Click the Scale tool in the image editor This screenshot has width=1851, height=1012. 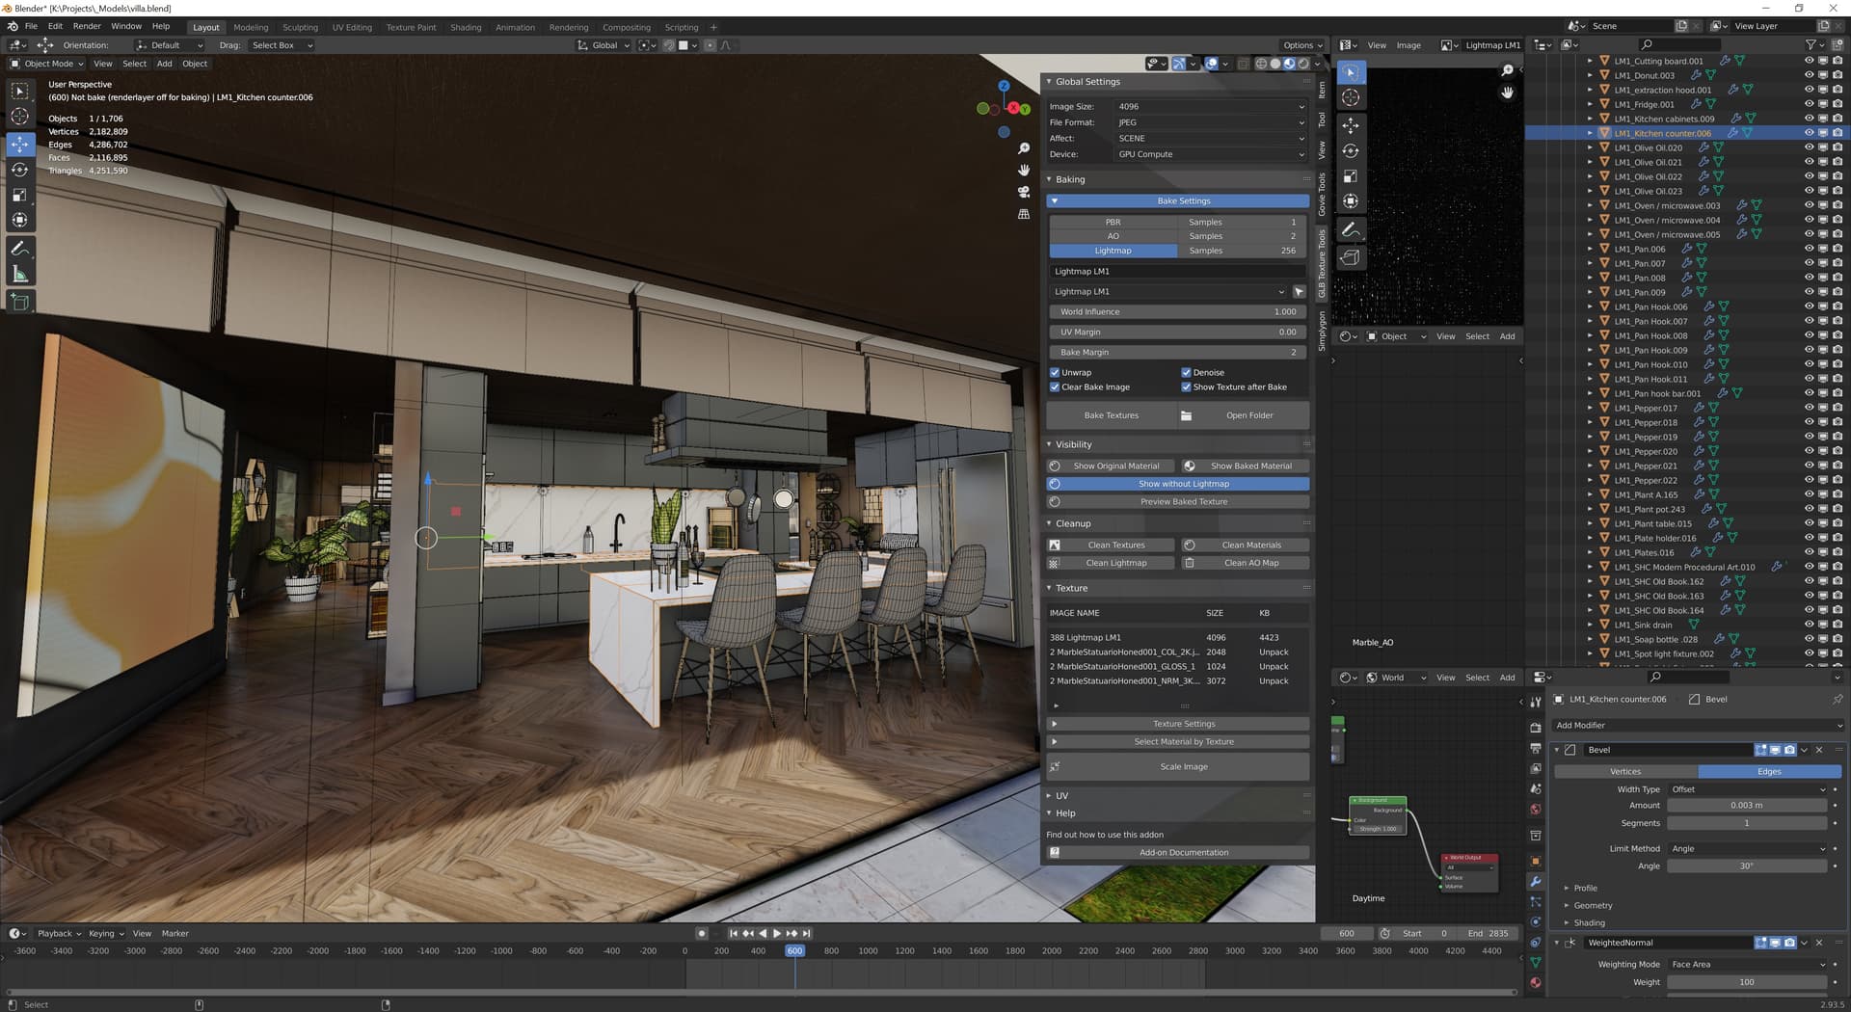click(x=1351, y=176)
